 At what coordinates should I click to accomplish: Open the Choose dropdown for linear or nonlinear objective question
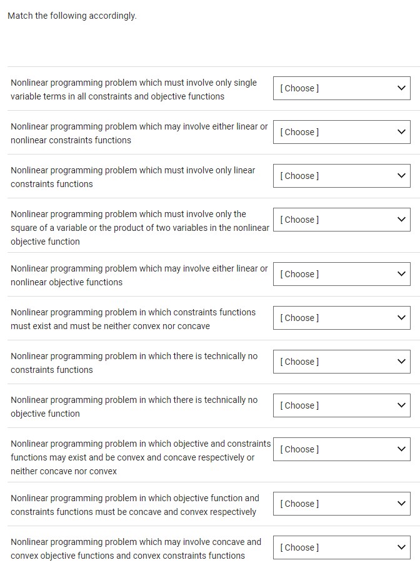tap(341, 274)
